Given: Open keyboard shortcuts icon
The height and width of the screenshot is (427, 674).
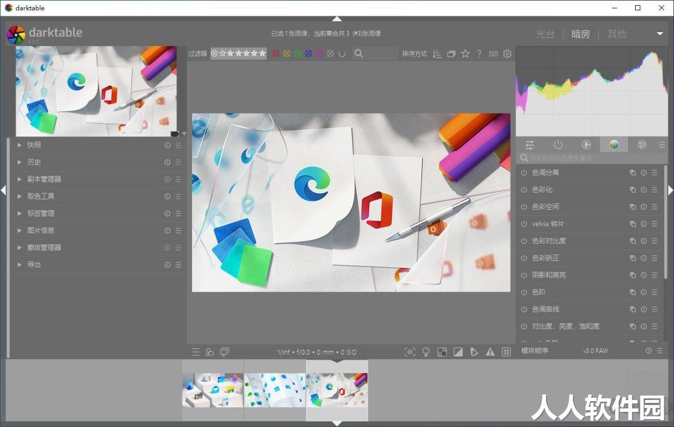Looking at the screenshot, I should 493,54.
